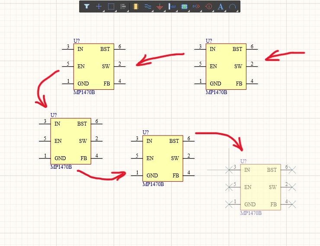
Task: Choose the dashed rectangle selection tool
Action: [x=111, y=6]
